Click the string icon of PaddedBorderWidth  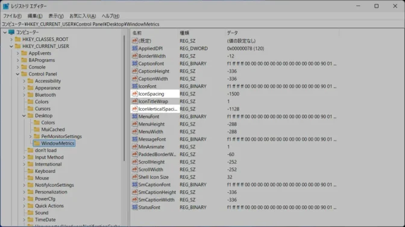pos(134,154)
